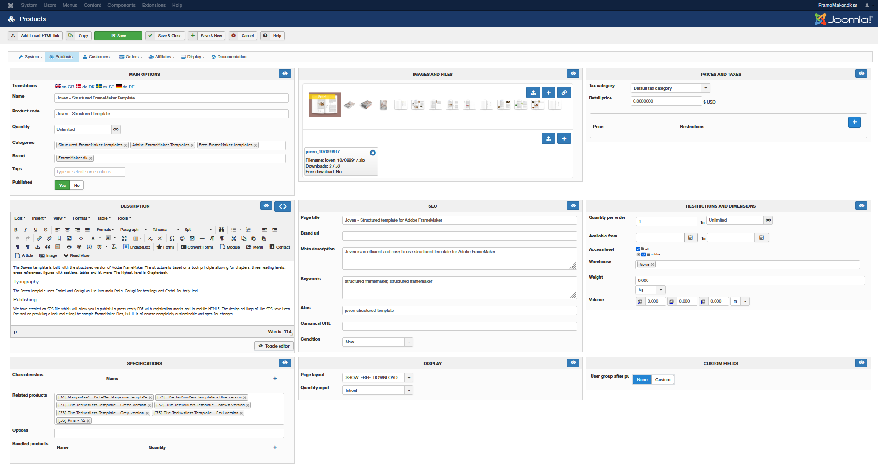Clear formatting in the description editor
Screen dimensions: 878x466
(x=114, y=247)
